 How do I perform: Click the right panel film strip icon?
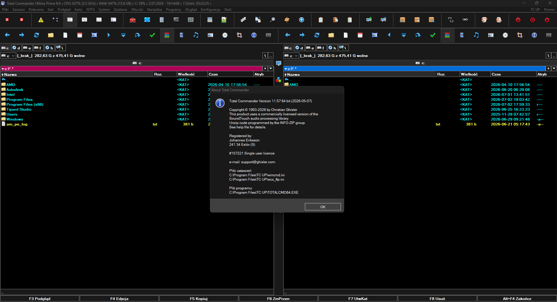tap(462, 35)
